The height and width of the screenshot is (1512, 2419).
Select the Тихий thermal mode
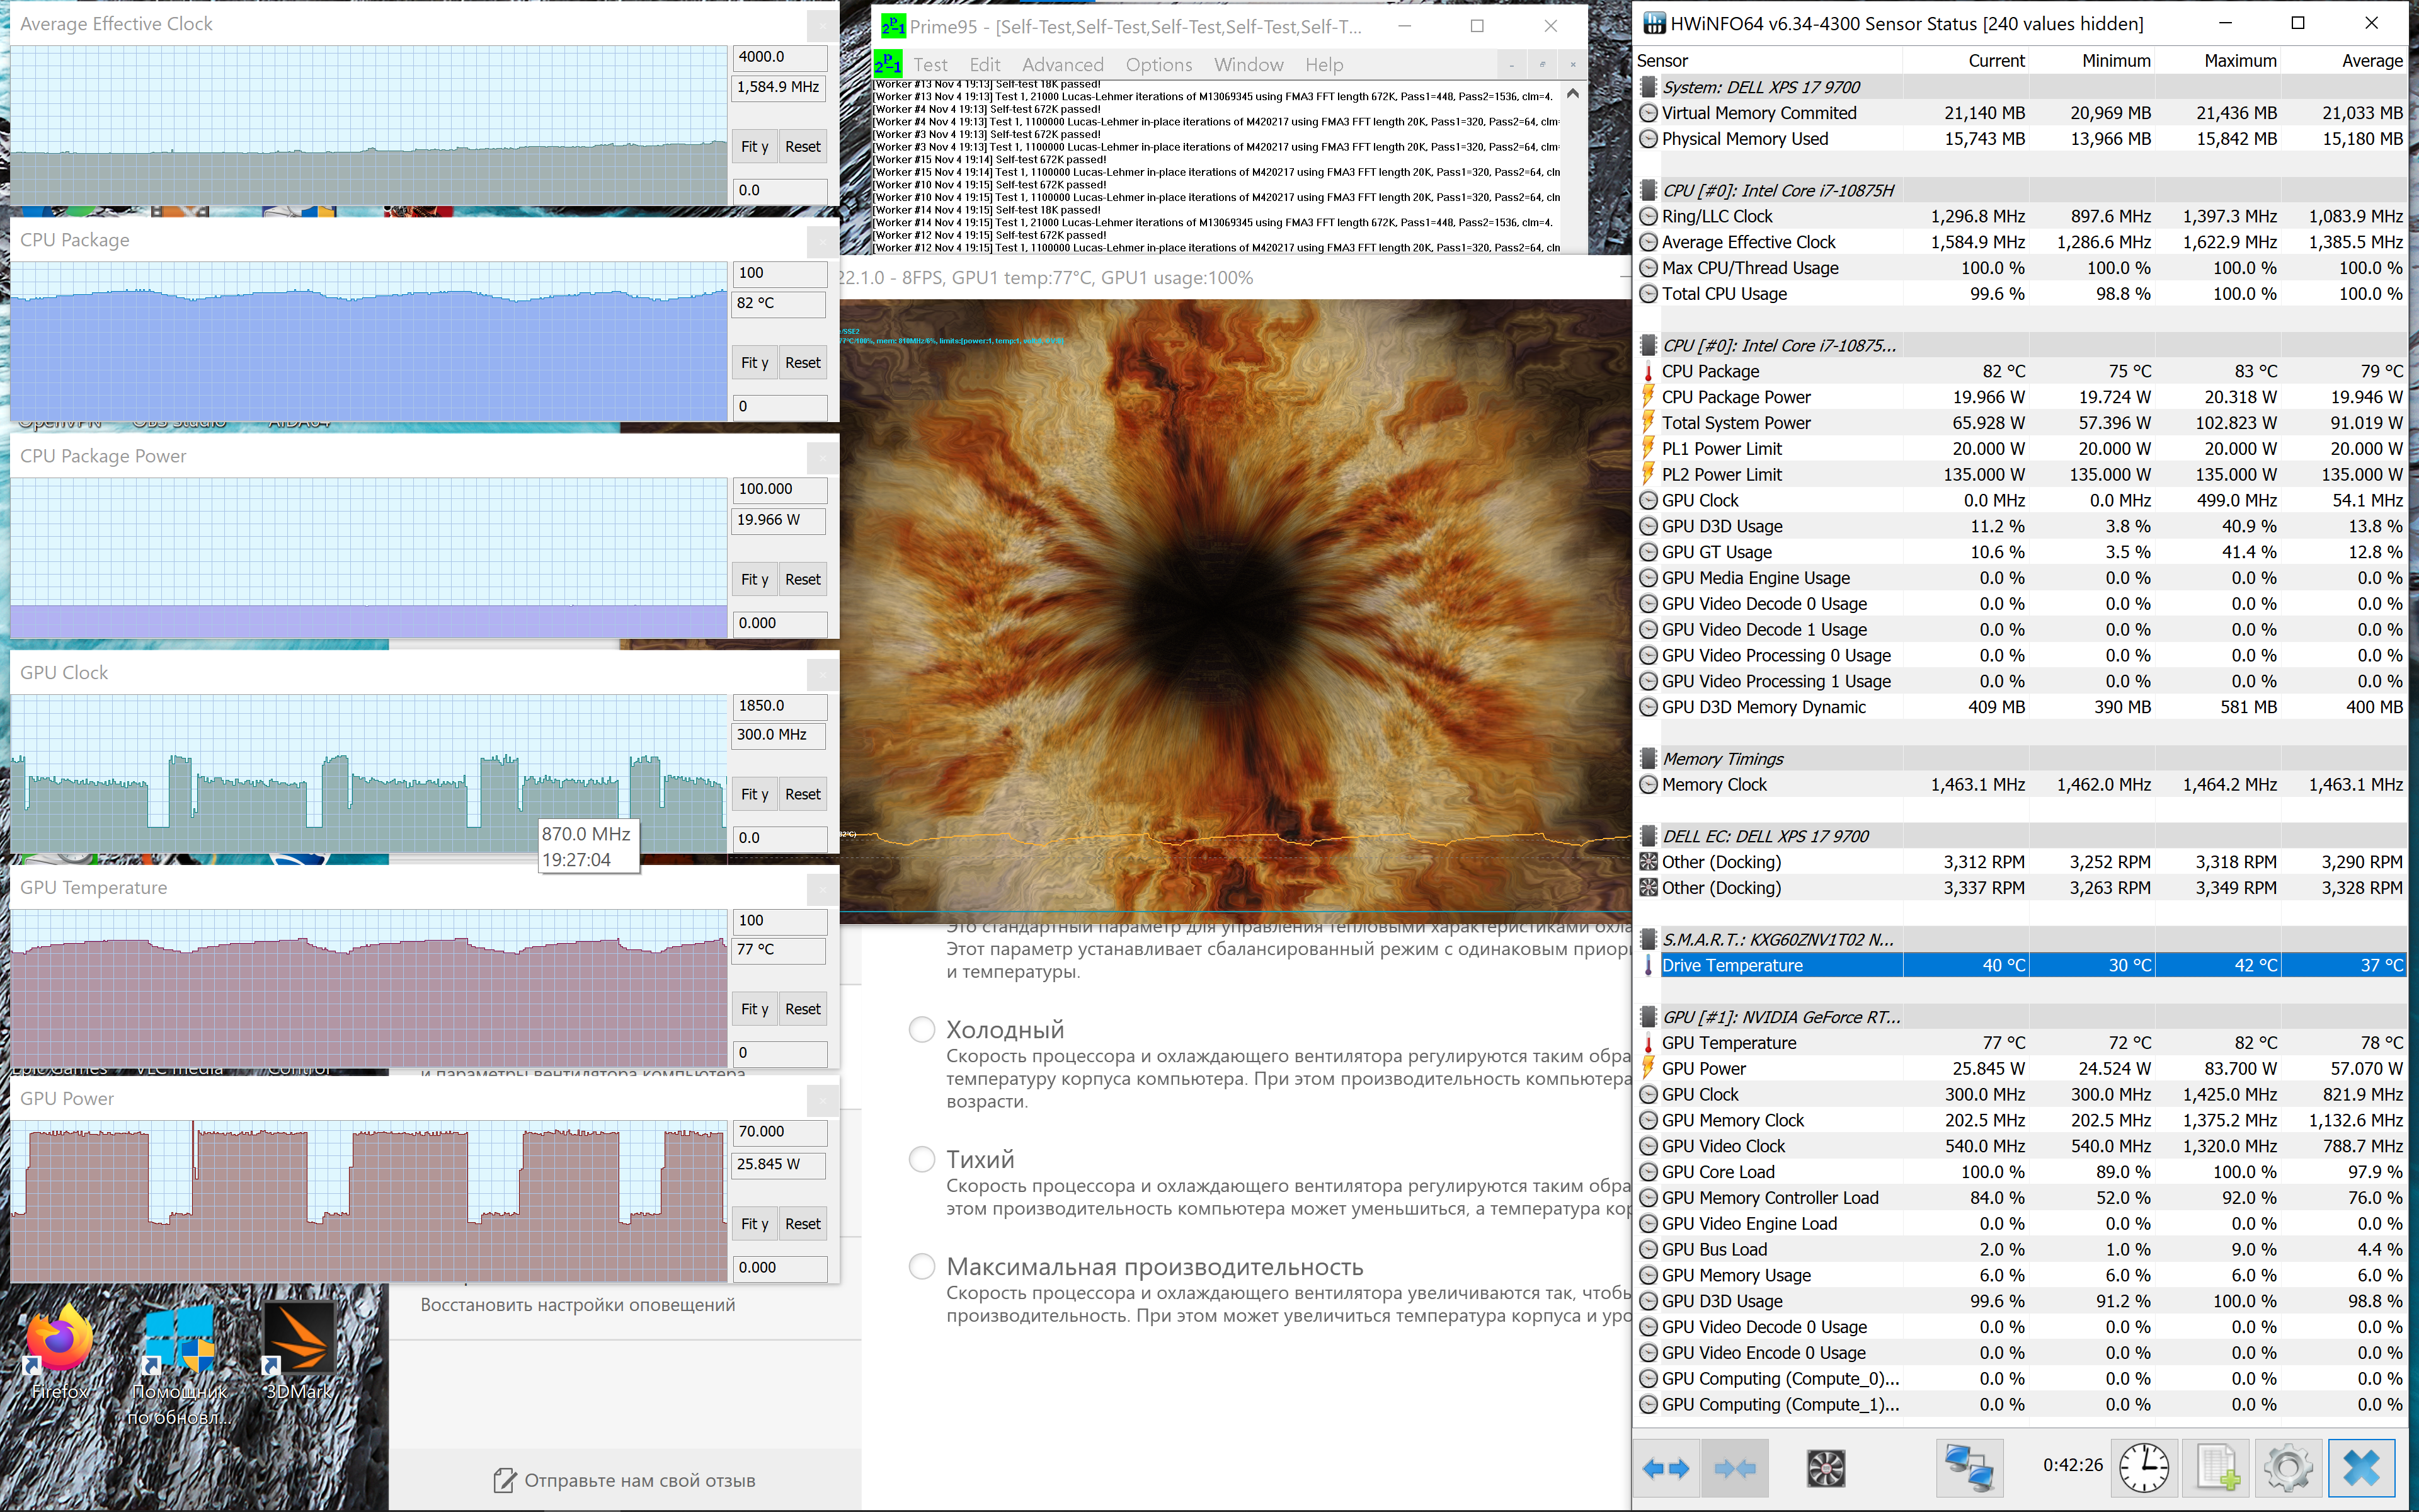(x=922, y=1159)
